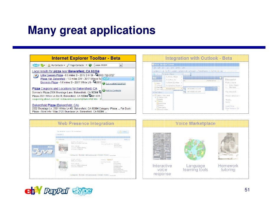278x215 pixels.
Task: Open the Little Caesars Pizza link
Action: 52,75
